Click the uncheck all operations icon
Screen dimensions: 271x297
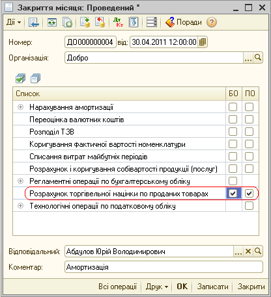tap(36, 78)
